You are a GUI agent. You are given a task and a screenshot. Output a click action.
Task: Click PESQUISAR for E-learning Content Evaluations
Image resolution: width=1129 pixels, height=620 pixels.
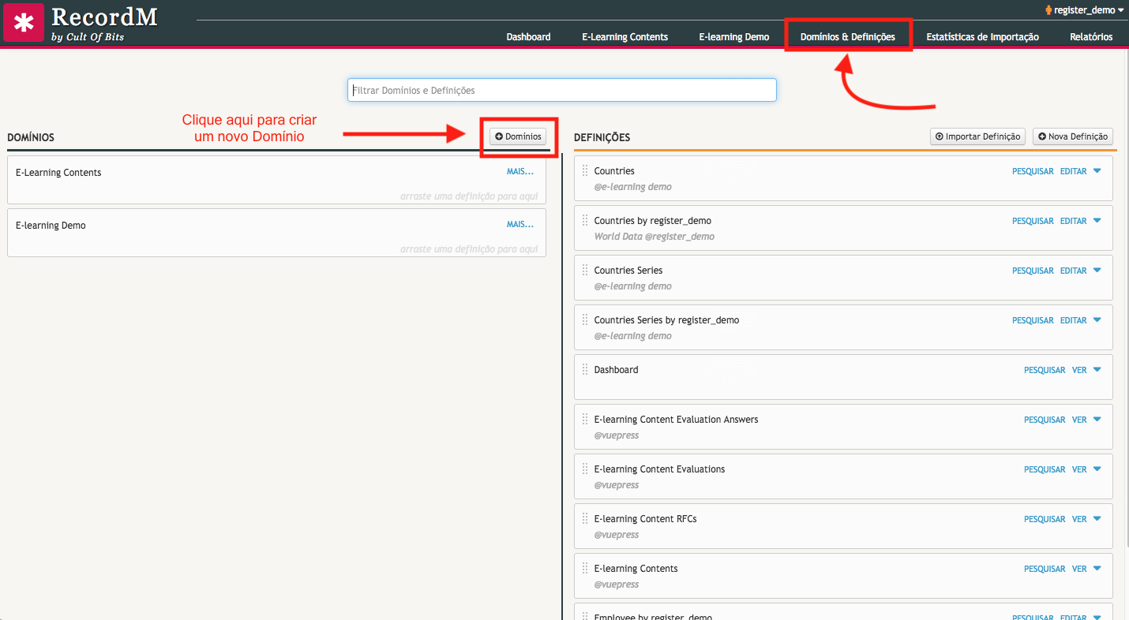[x=1045, y=469]
